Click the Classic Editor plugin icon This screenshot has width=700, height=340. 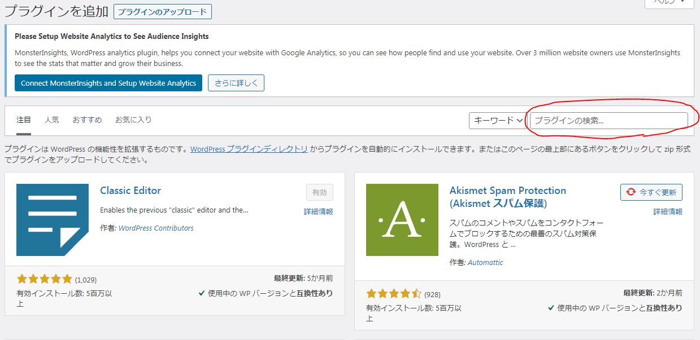53,220
